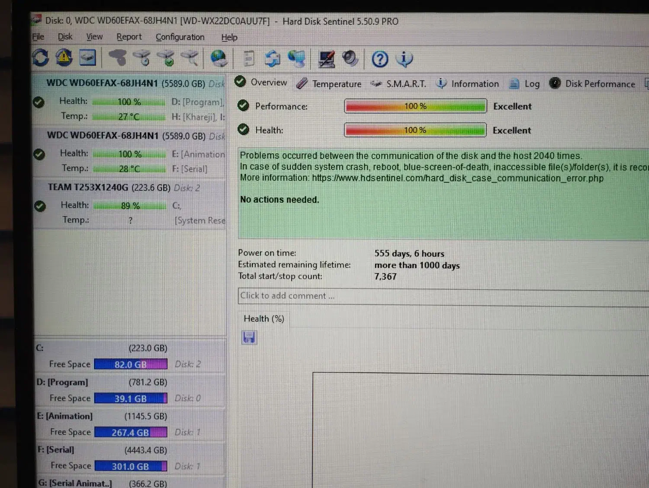Click the 'Click to add comment' field
Viewport: 649px width, 488px height.
coord(443,297)
